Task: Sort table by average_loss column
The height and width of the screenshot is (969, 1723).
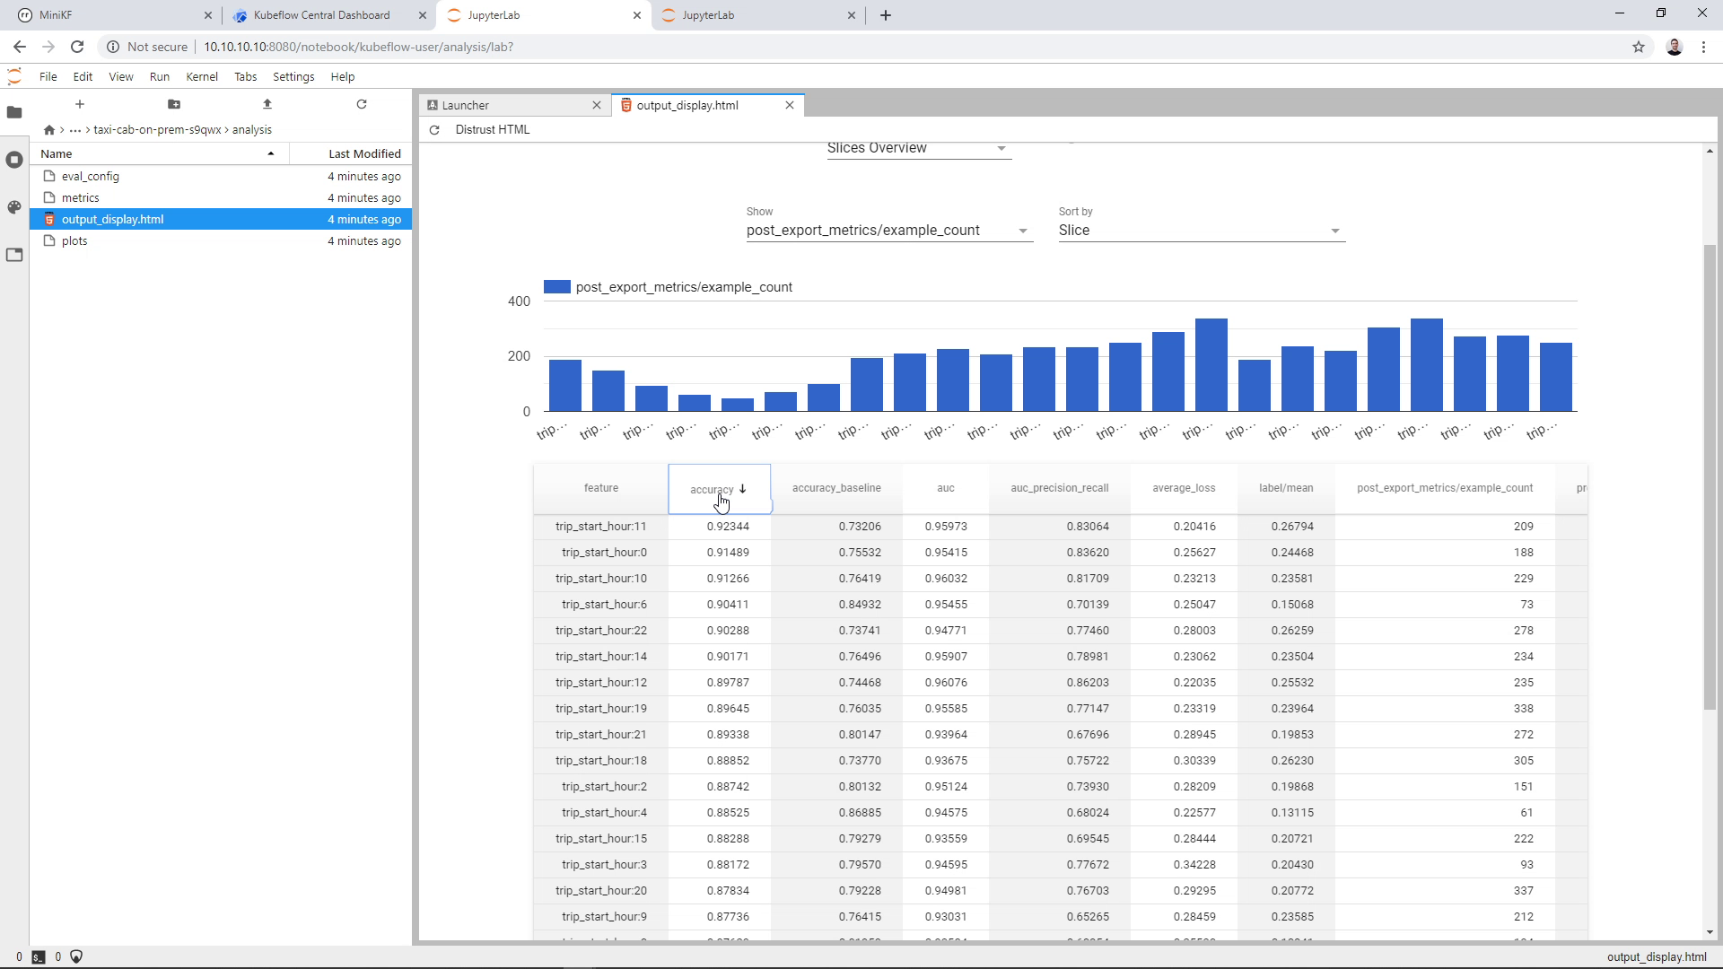Action: (x=1185, y=488)
